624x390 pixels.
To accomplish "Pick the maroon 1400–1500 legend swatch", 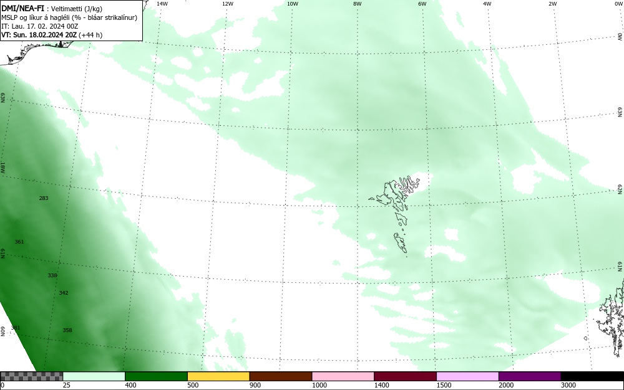I will tap(405, 376).
